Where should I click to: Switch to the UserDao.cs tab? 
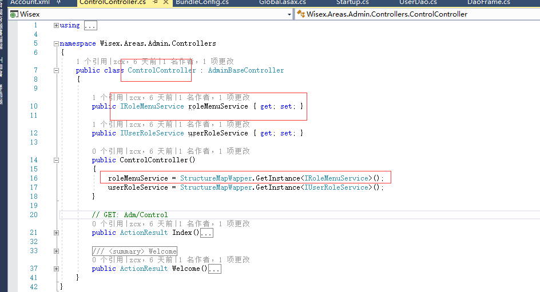[418, 2]
